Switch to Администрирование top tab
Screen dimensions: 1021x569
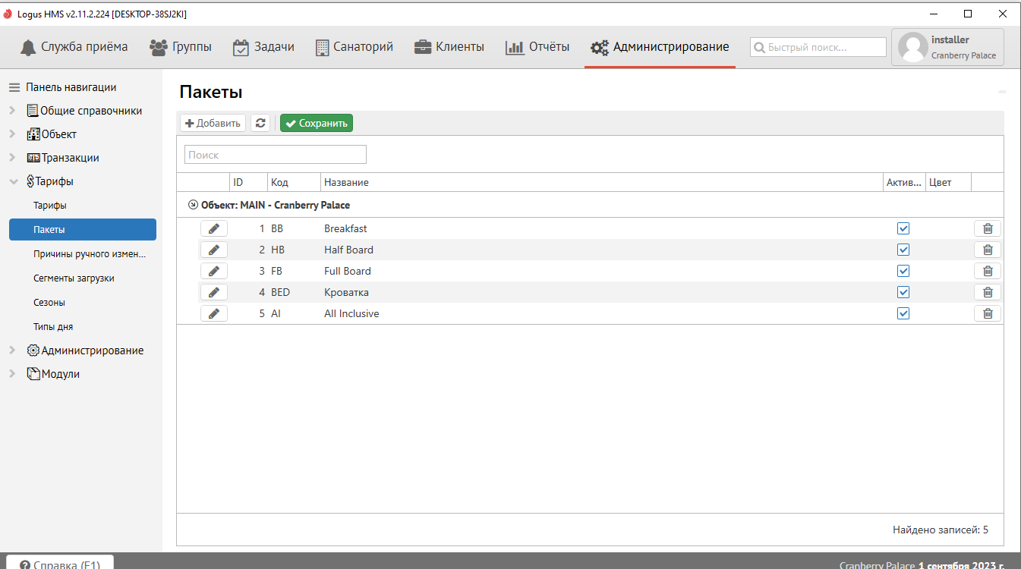660,47
